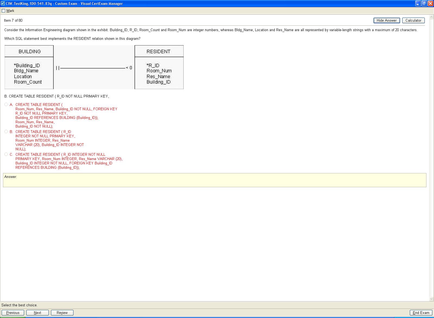Viewport: 434px width, 318px height.
Task: Check the Mark checkbox
Action: 4,11
